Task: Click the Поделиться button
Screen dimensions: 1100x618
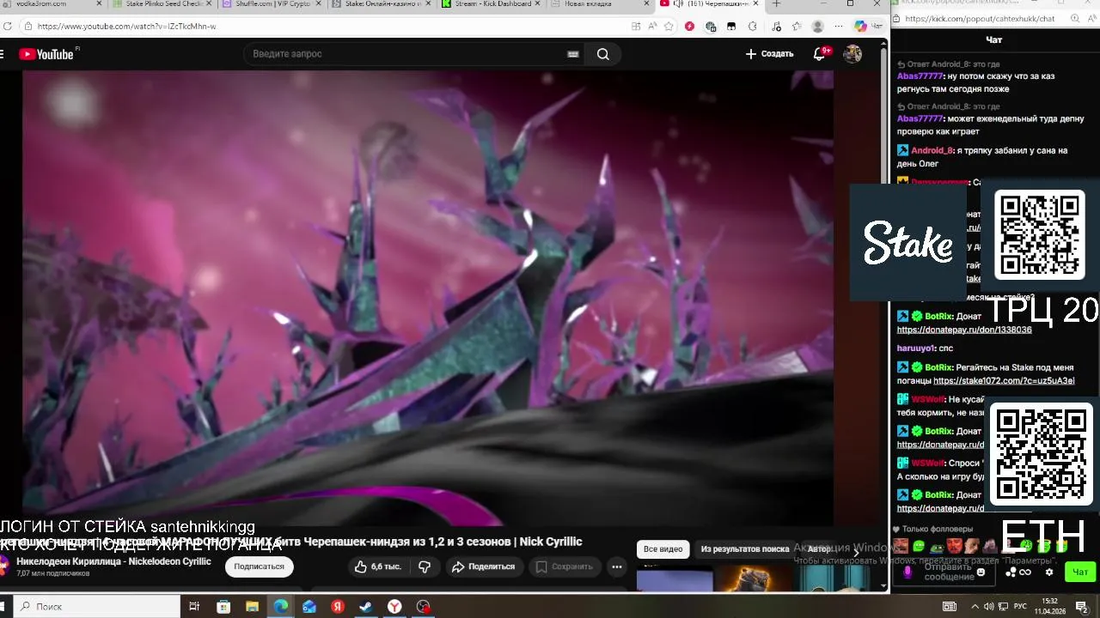Action: click(x=483, y=566)
